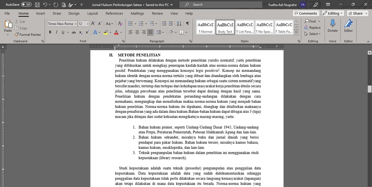Collapse the ribbon chevron
The height and width of the screenshot is (187, 372).
[368, 41]
